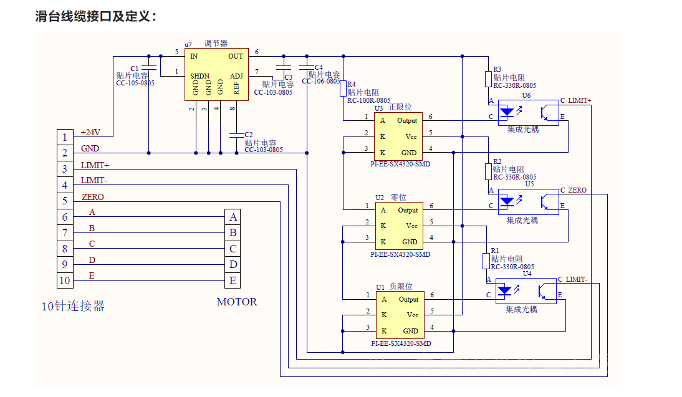Select MOTOR terminal box E
Viewport: 682px width, 397px height.
tap(233, 280)
